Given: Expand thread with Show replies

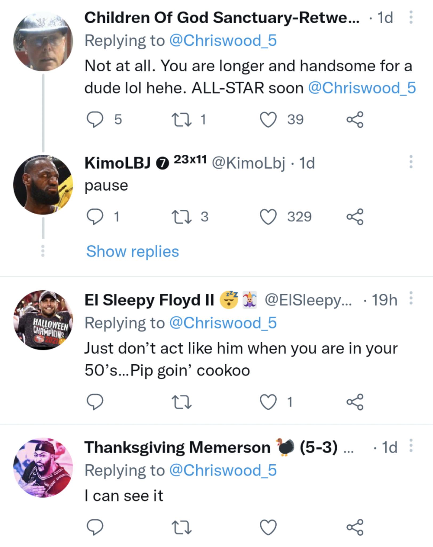Looking at the screenshot, I should pos(133,252).
